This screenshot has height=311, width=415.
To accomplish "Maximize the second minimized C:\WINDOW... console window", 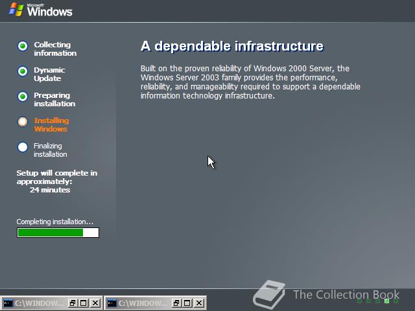I will pos(187,303).
